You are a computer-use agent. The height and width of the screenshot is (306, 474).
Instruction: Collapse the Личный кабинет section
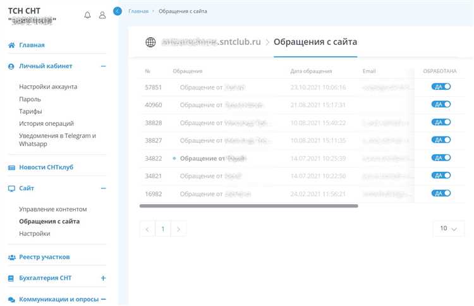click(104, 66)
